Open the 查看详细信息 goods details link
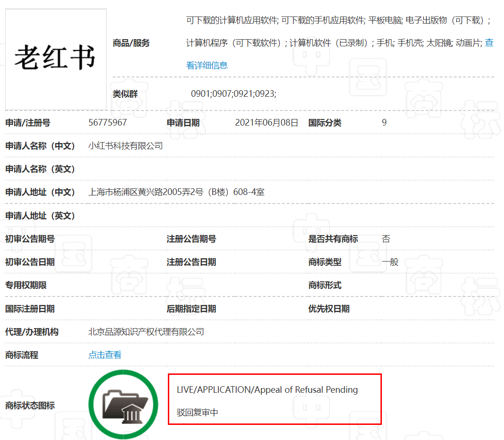504x440 pixels. (x=207, y=65)
